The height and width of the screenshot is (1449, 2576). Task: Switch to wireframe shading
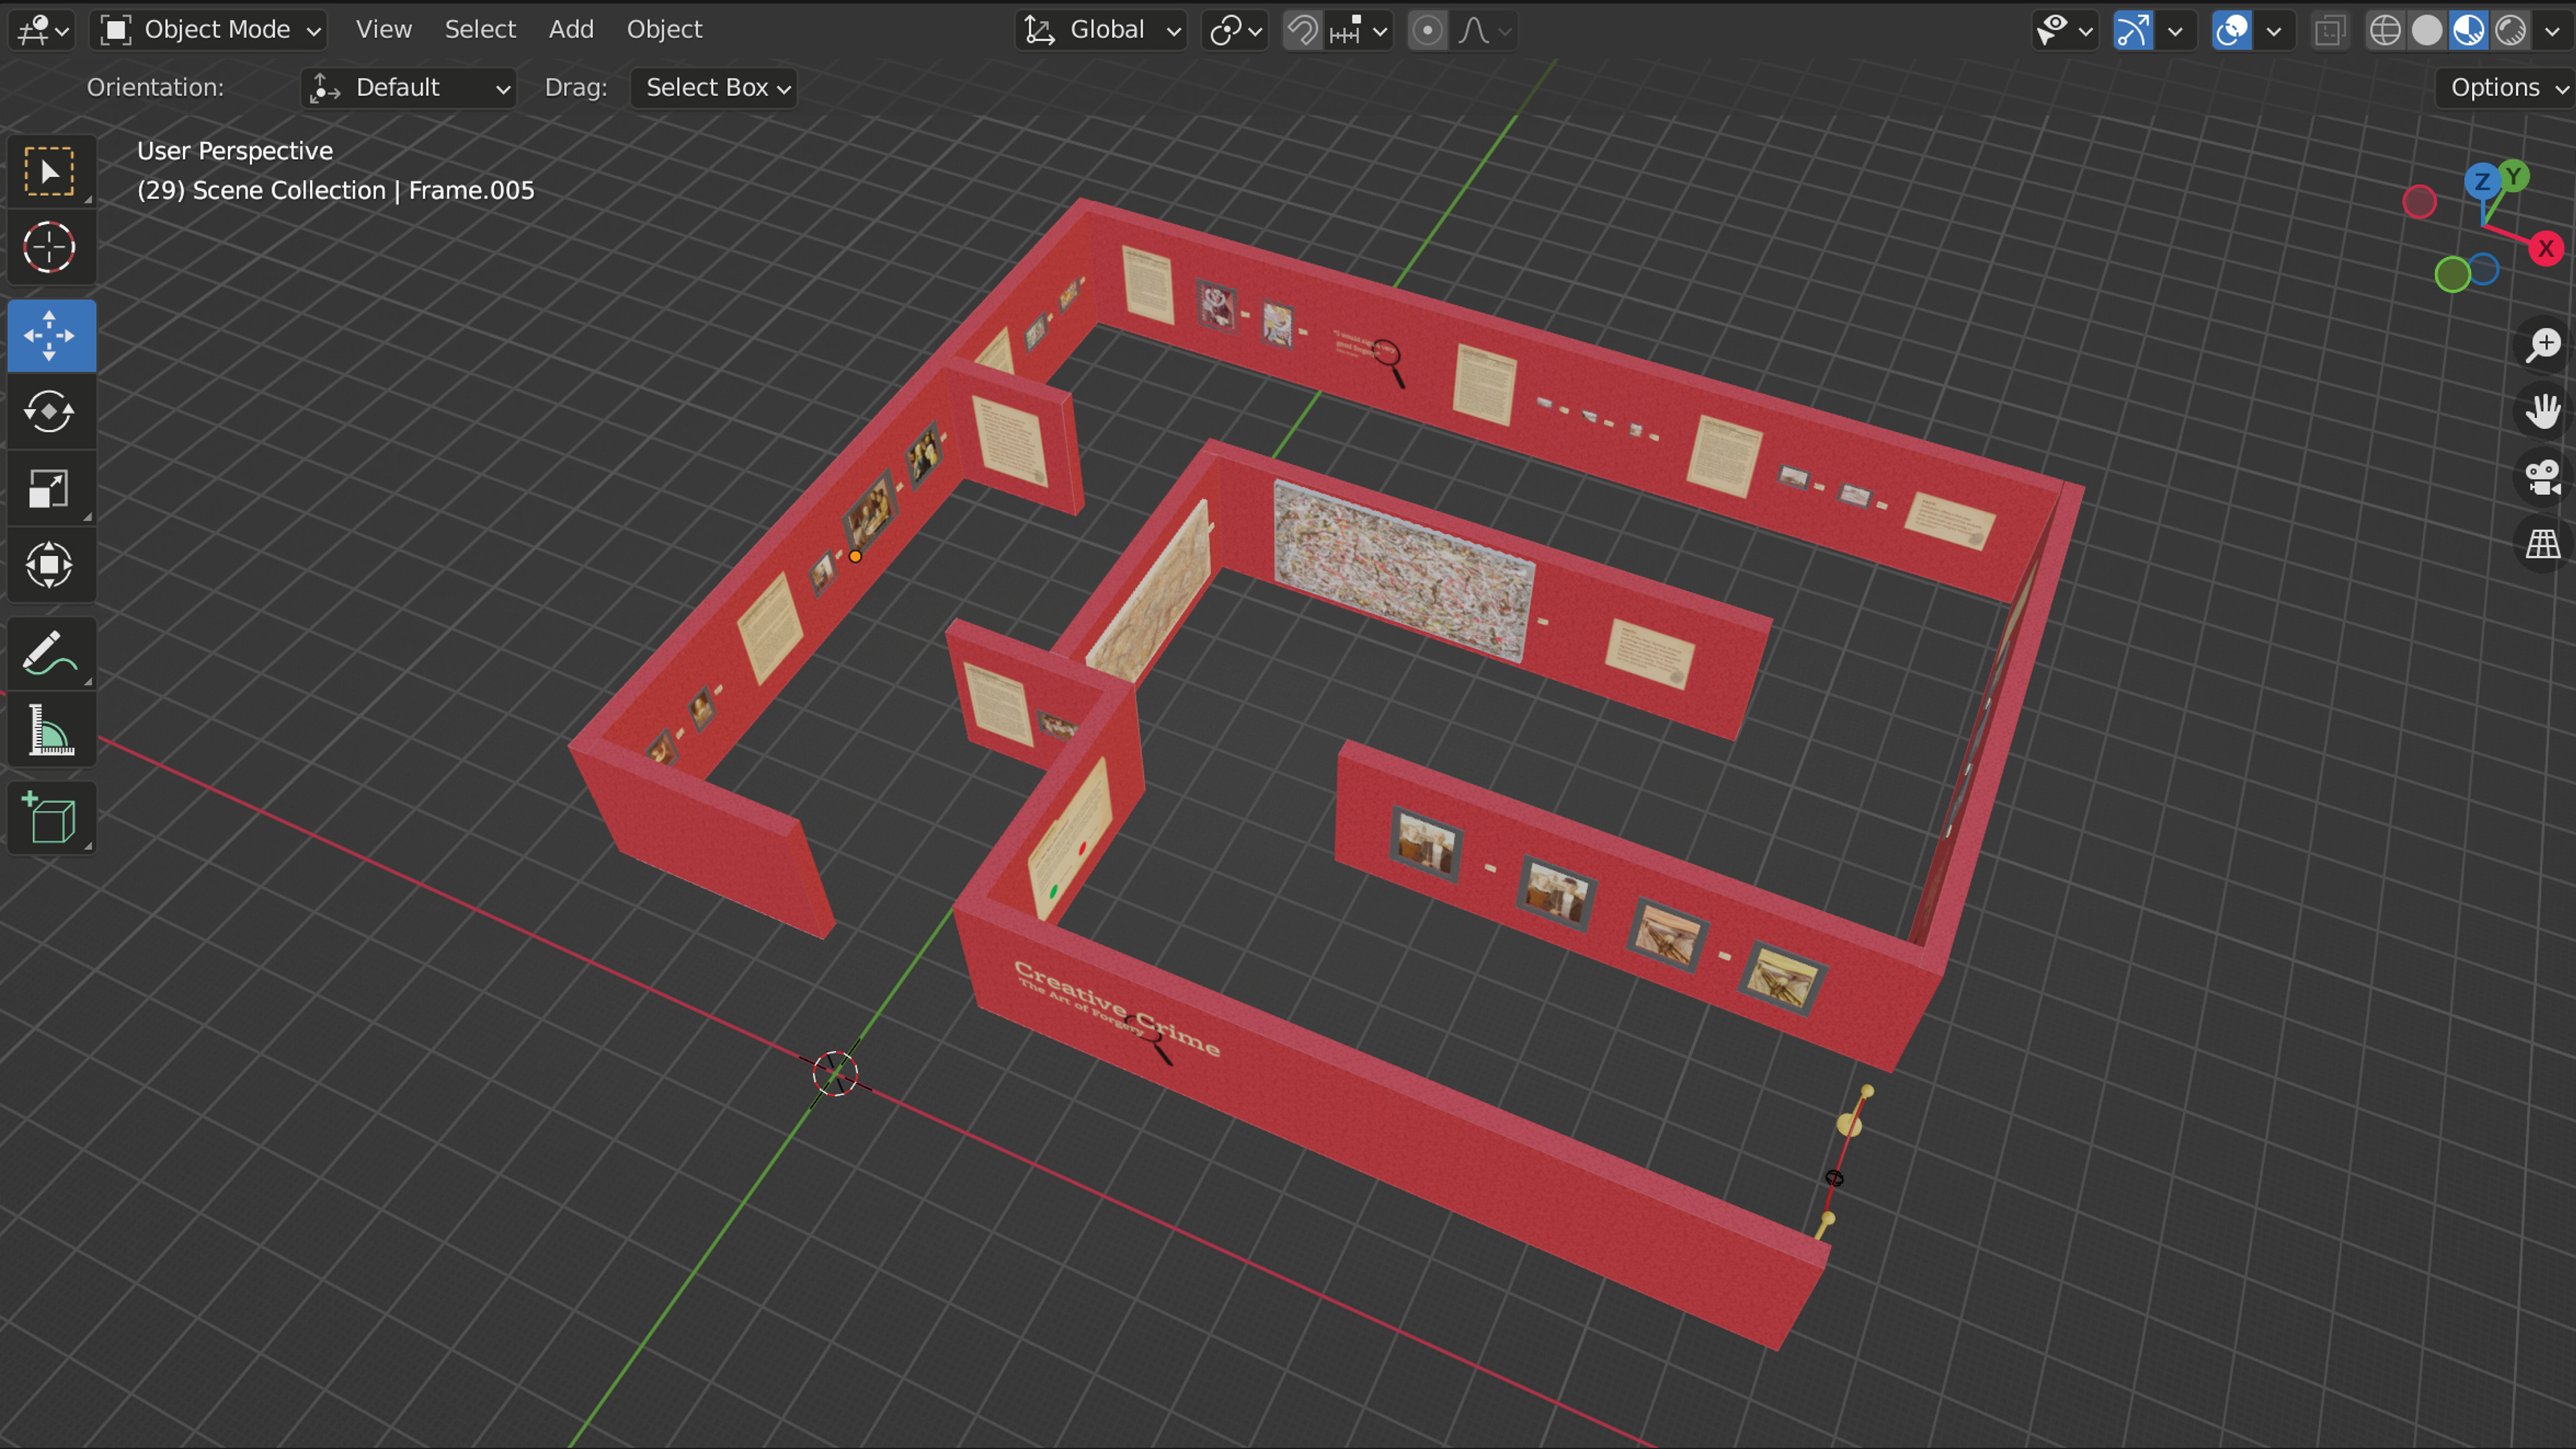[x=2385, y=30]
